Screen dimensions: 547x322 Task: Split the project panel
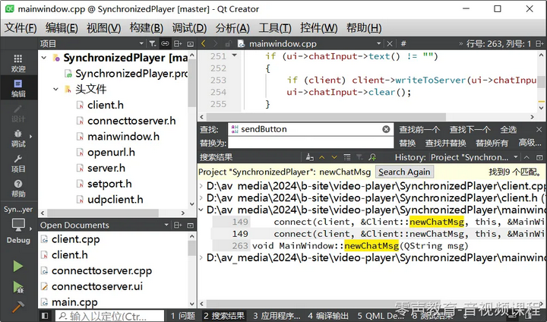click(178, 43)
